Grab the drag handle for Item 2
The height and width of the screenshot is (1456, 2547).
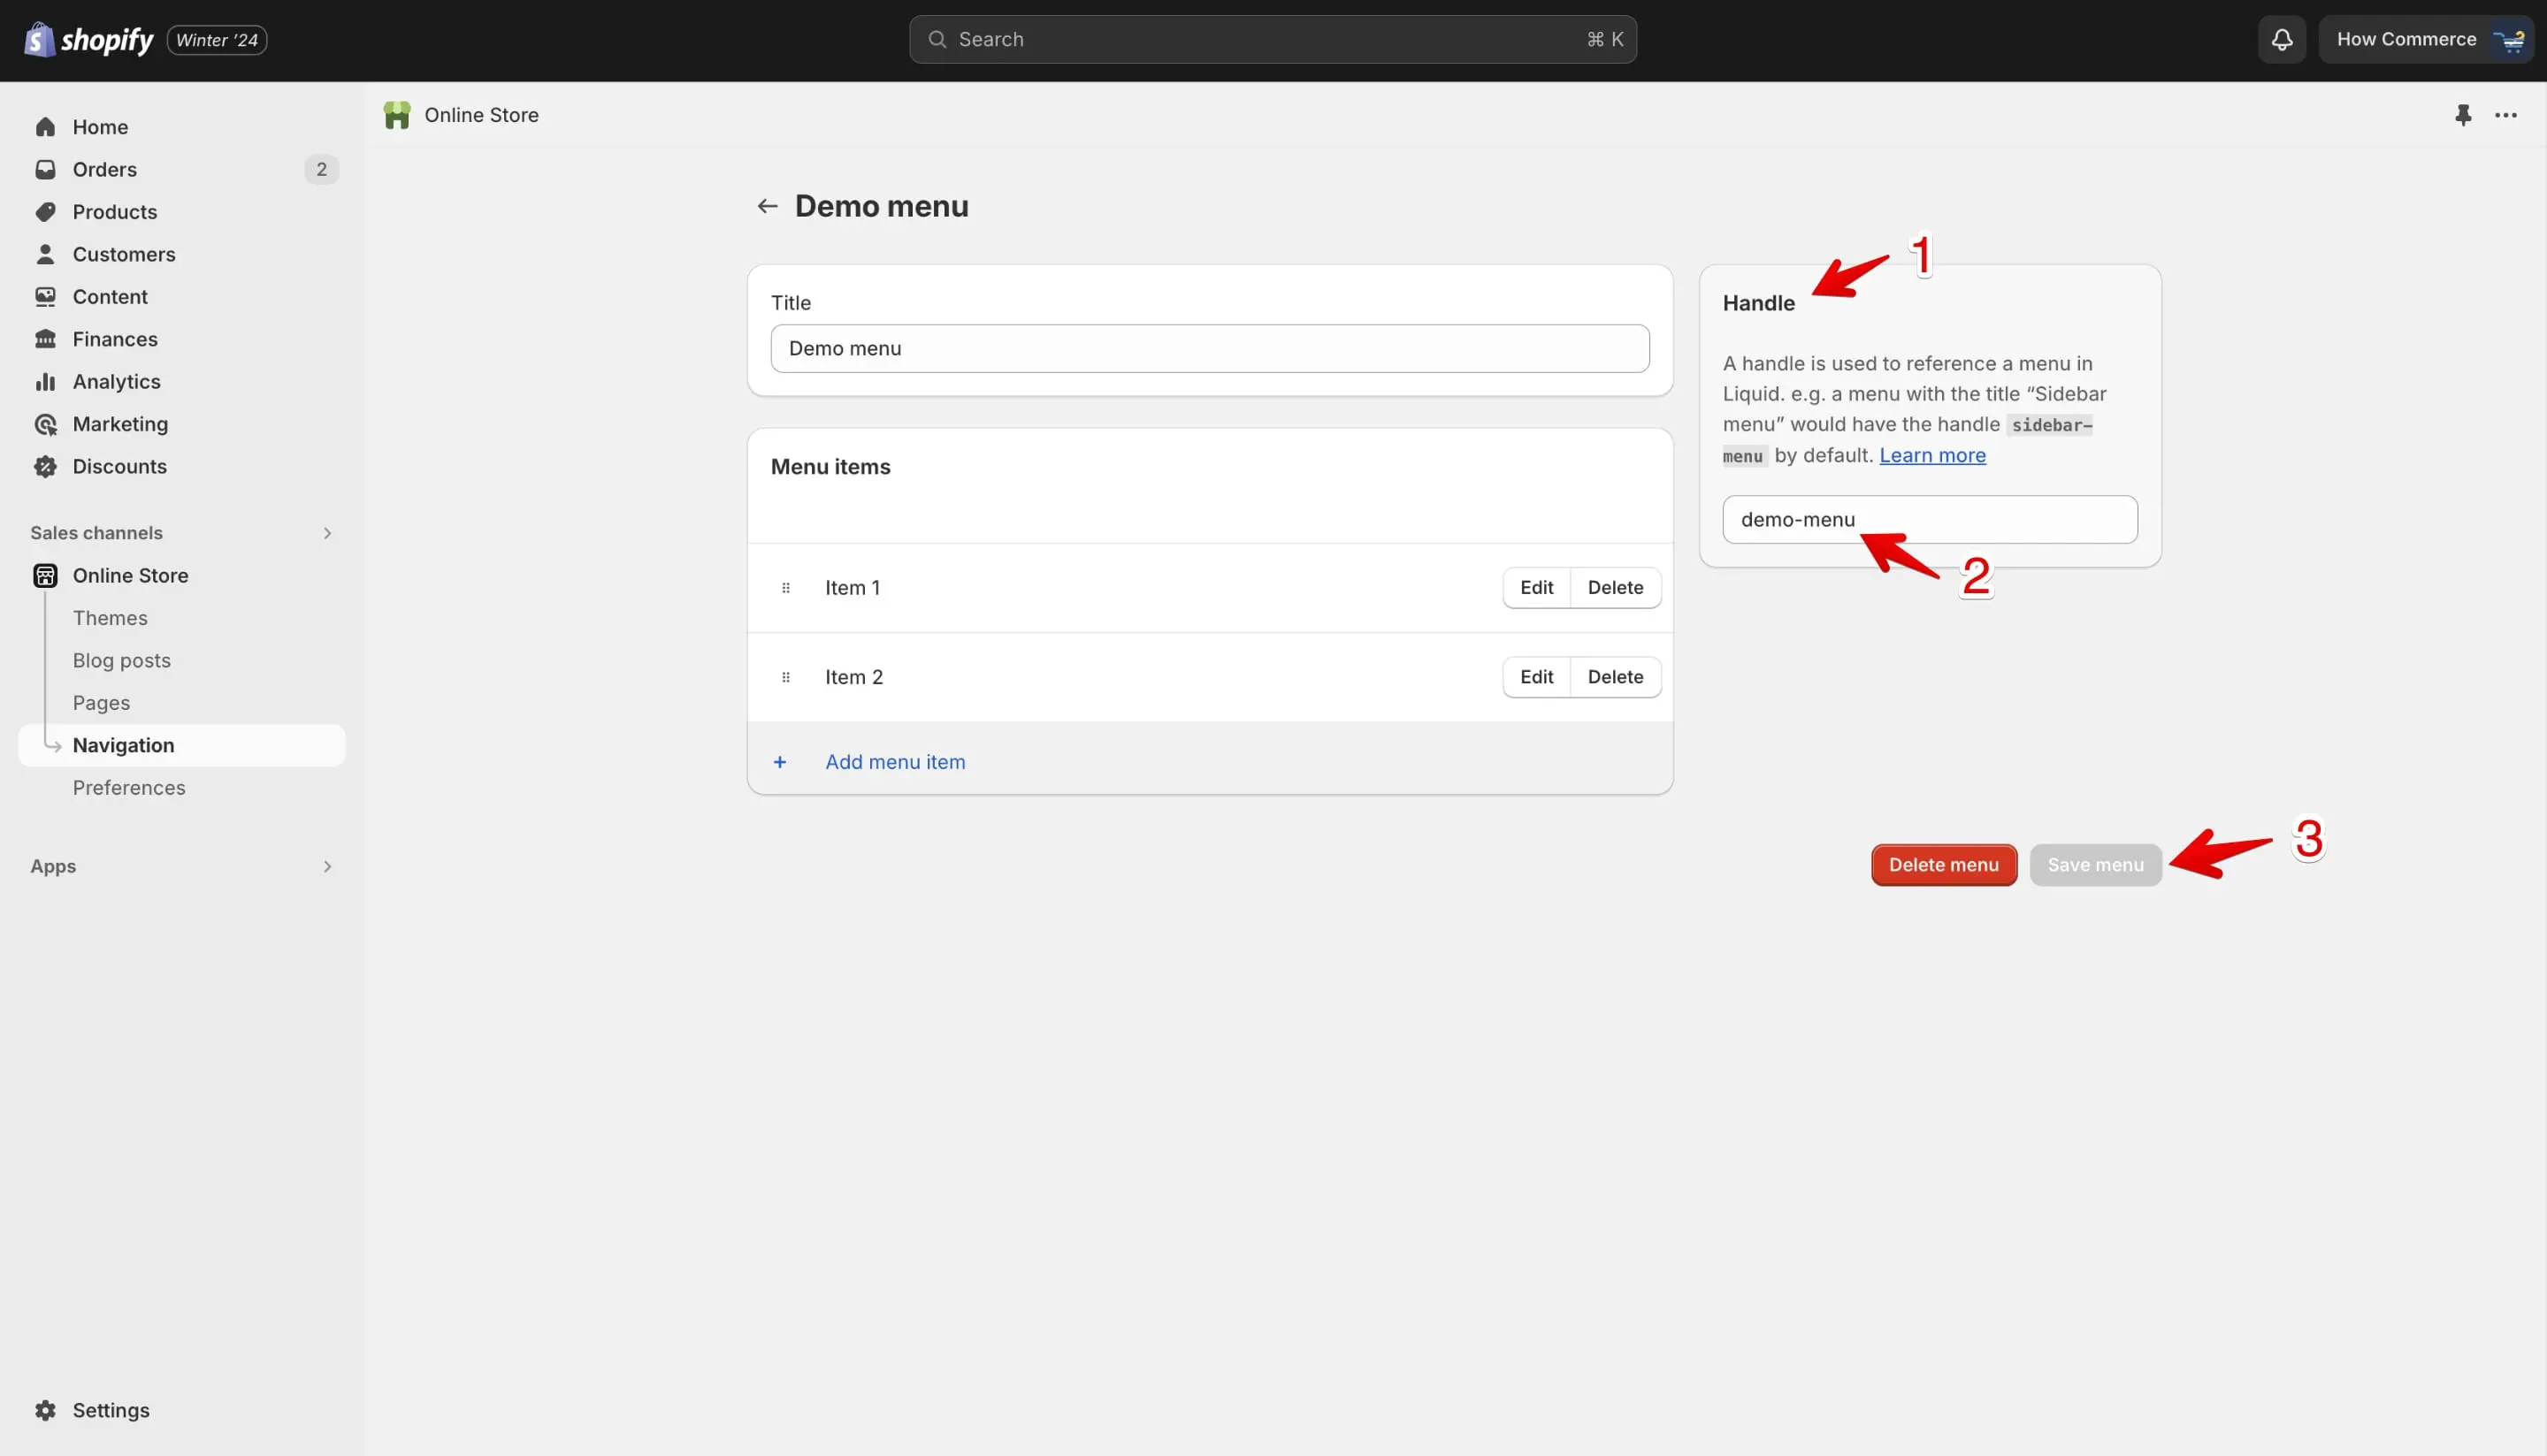785,677
